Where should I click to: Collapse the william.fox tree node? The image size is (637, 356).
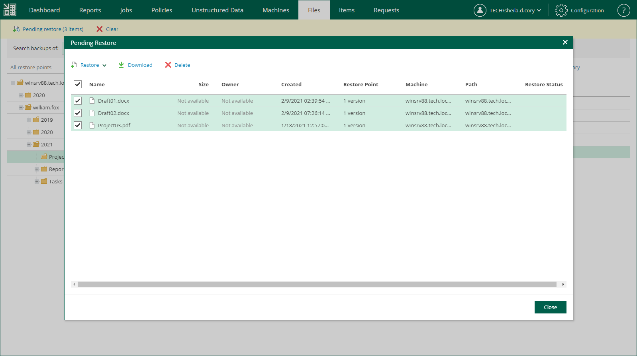21,107
